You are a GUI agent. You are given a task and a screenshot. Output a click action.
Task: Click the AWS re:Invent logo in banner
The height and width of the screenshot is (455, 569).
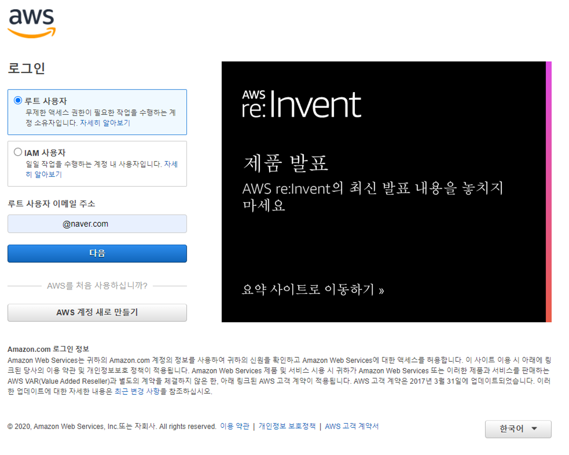(301, 104)
